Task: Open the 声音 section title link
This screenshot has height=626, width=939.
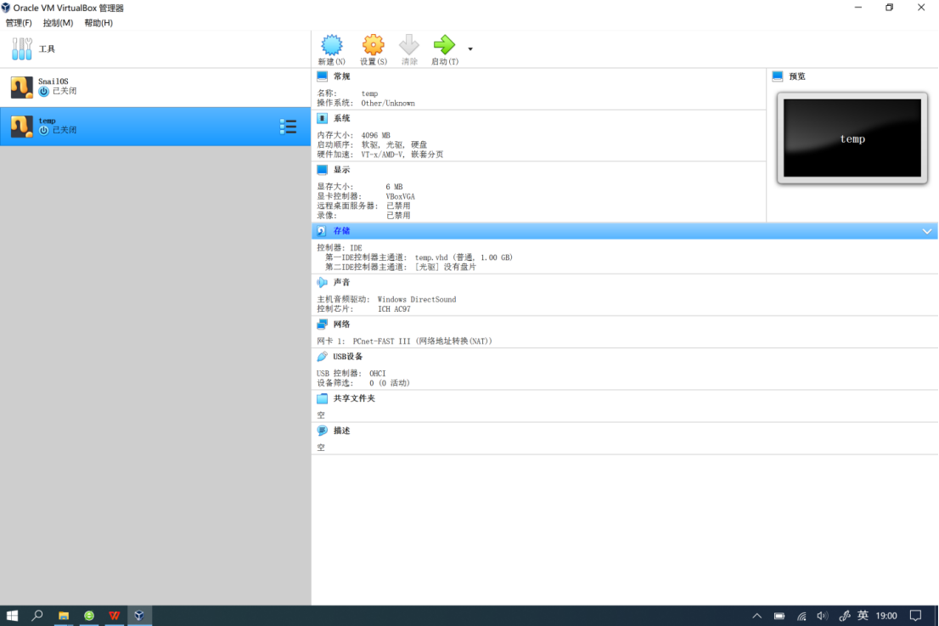Action: (342, 282)
